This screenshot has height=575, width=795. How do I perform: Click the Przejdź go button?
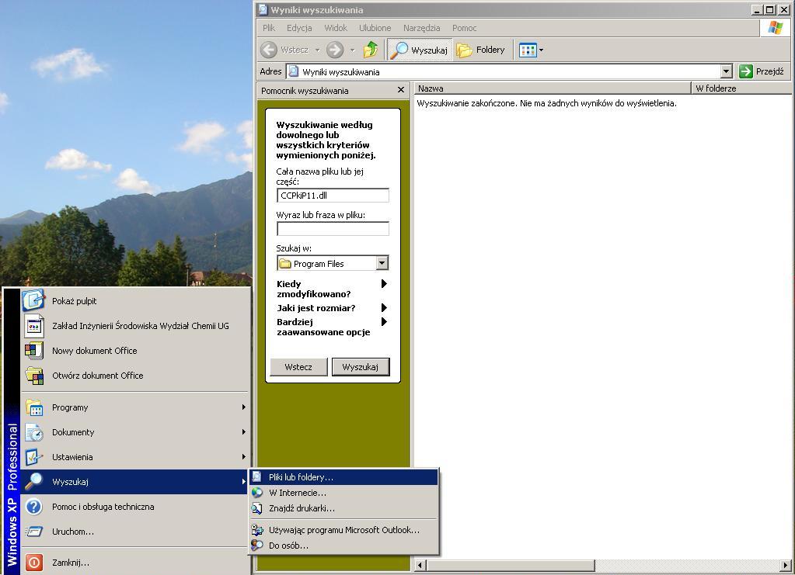(x=762, y=71)
